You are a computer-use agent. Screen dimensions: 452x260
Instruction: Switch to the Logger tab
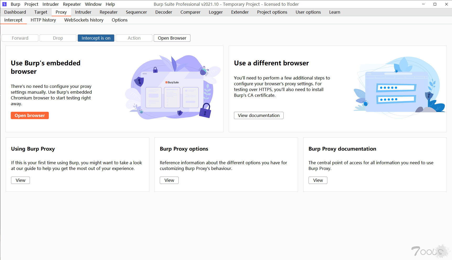[x=216, y=12]
